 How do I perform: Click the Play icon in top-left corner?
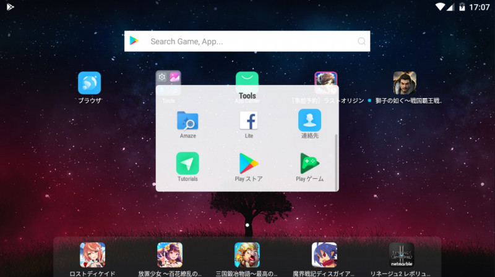point(10,7)
